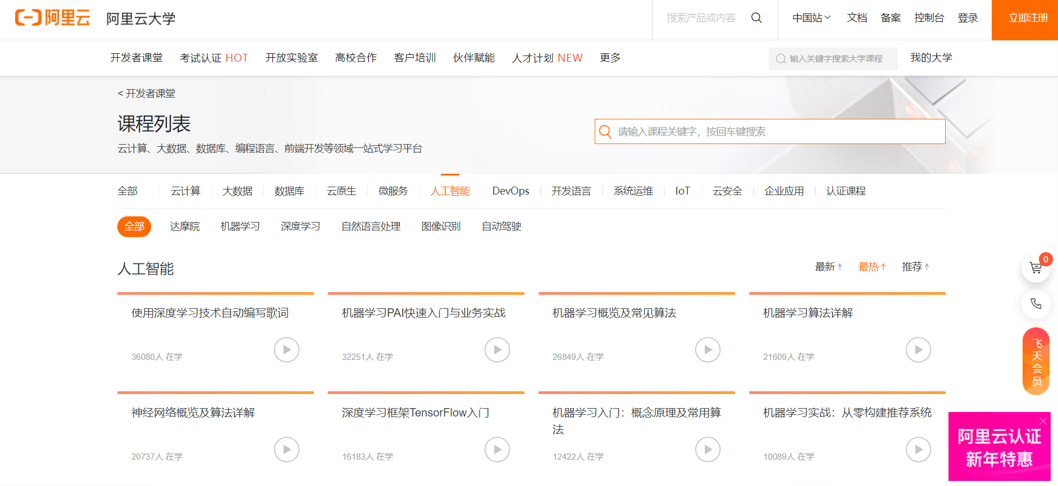The height and width of the screenshot is (486, 1058).
Task: Select the 人工智能 category tab
Action: point(450,191)
